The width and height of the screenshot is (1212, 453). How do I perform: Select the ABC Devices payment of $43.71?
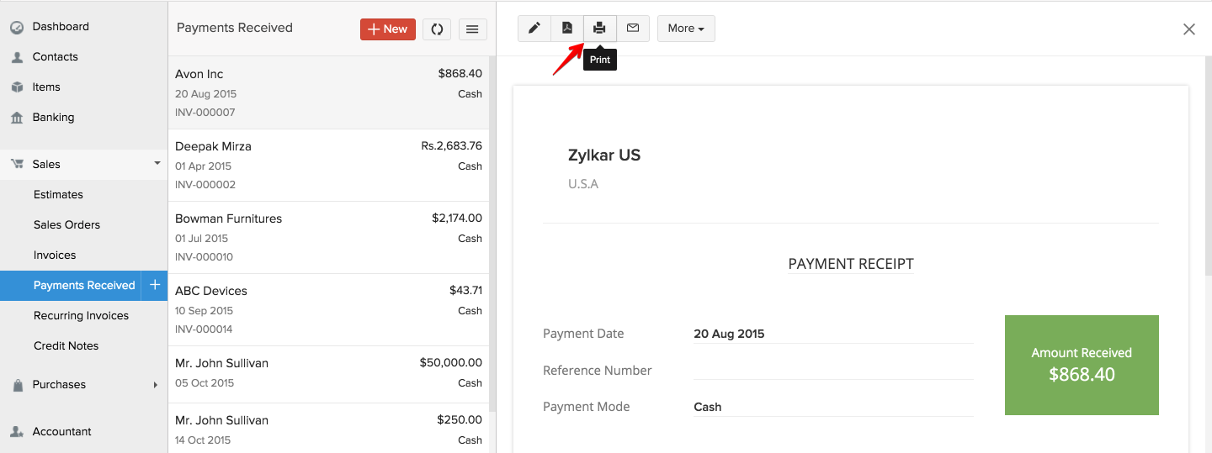(x=328, y=309)
